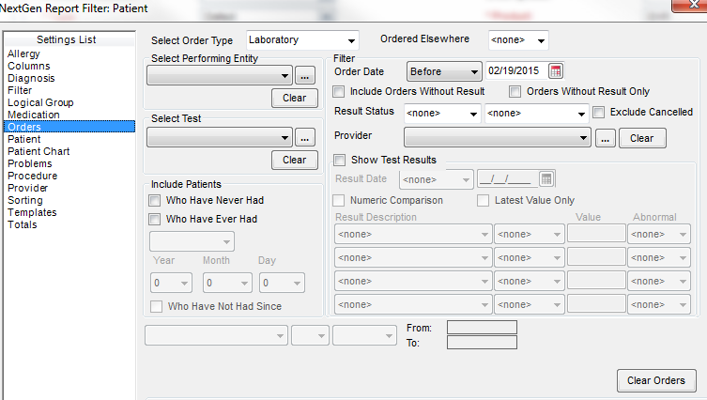Expand the Select Test combo box
The height and width of the screenshot is (400, 707).
220,137
